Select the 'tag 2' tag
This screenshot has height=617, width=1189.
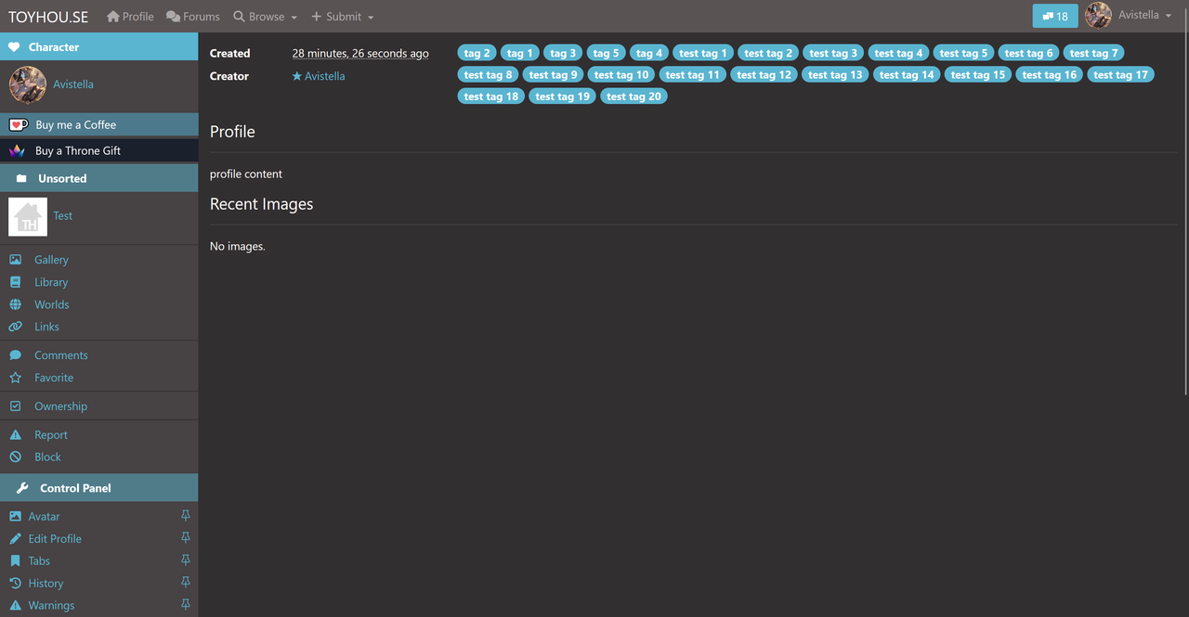pos(477,53)
